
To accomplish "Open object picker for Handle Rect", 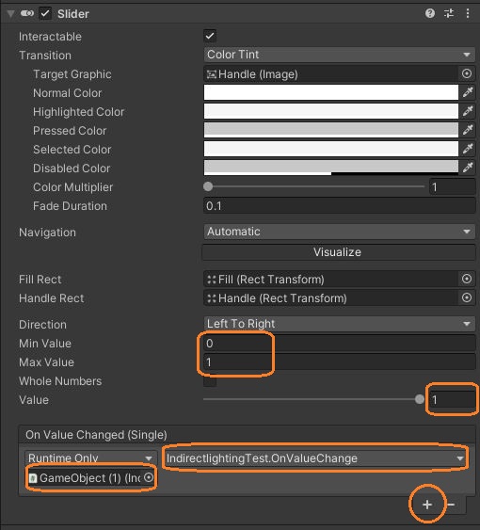I will [467, 297].
